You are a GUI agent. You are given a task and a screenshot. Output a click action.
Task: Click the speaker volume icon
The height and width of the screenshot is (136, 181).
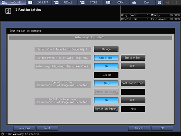tap(168, 2)
